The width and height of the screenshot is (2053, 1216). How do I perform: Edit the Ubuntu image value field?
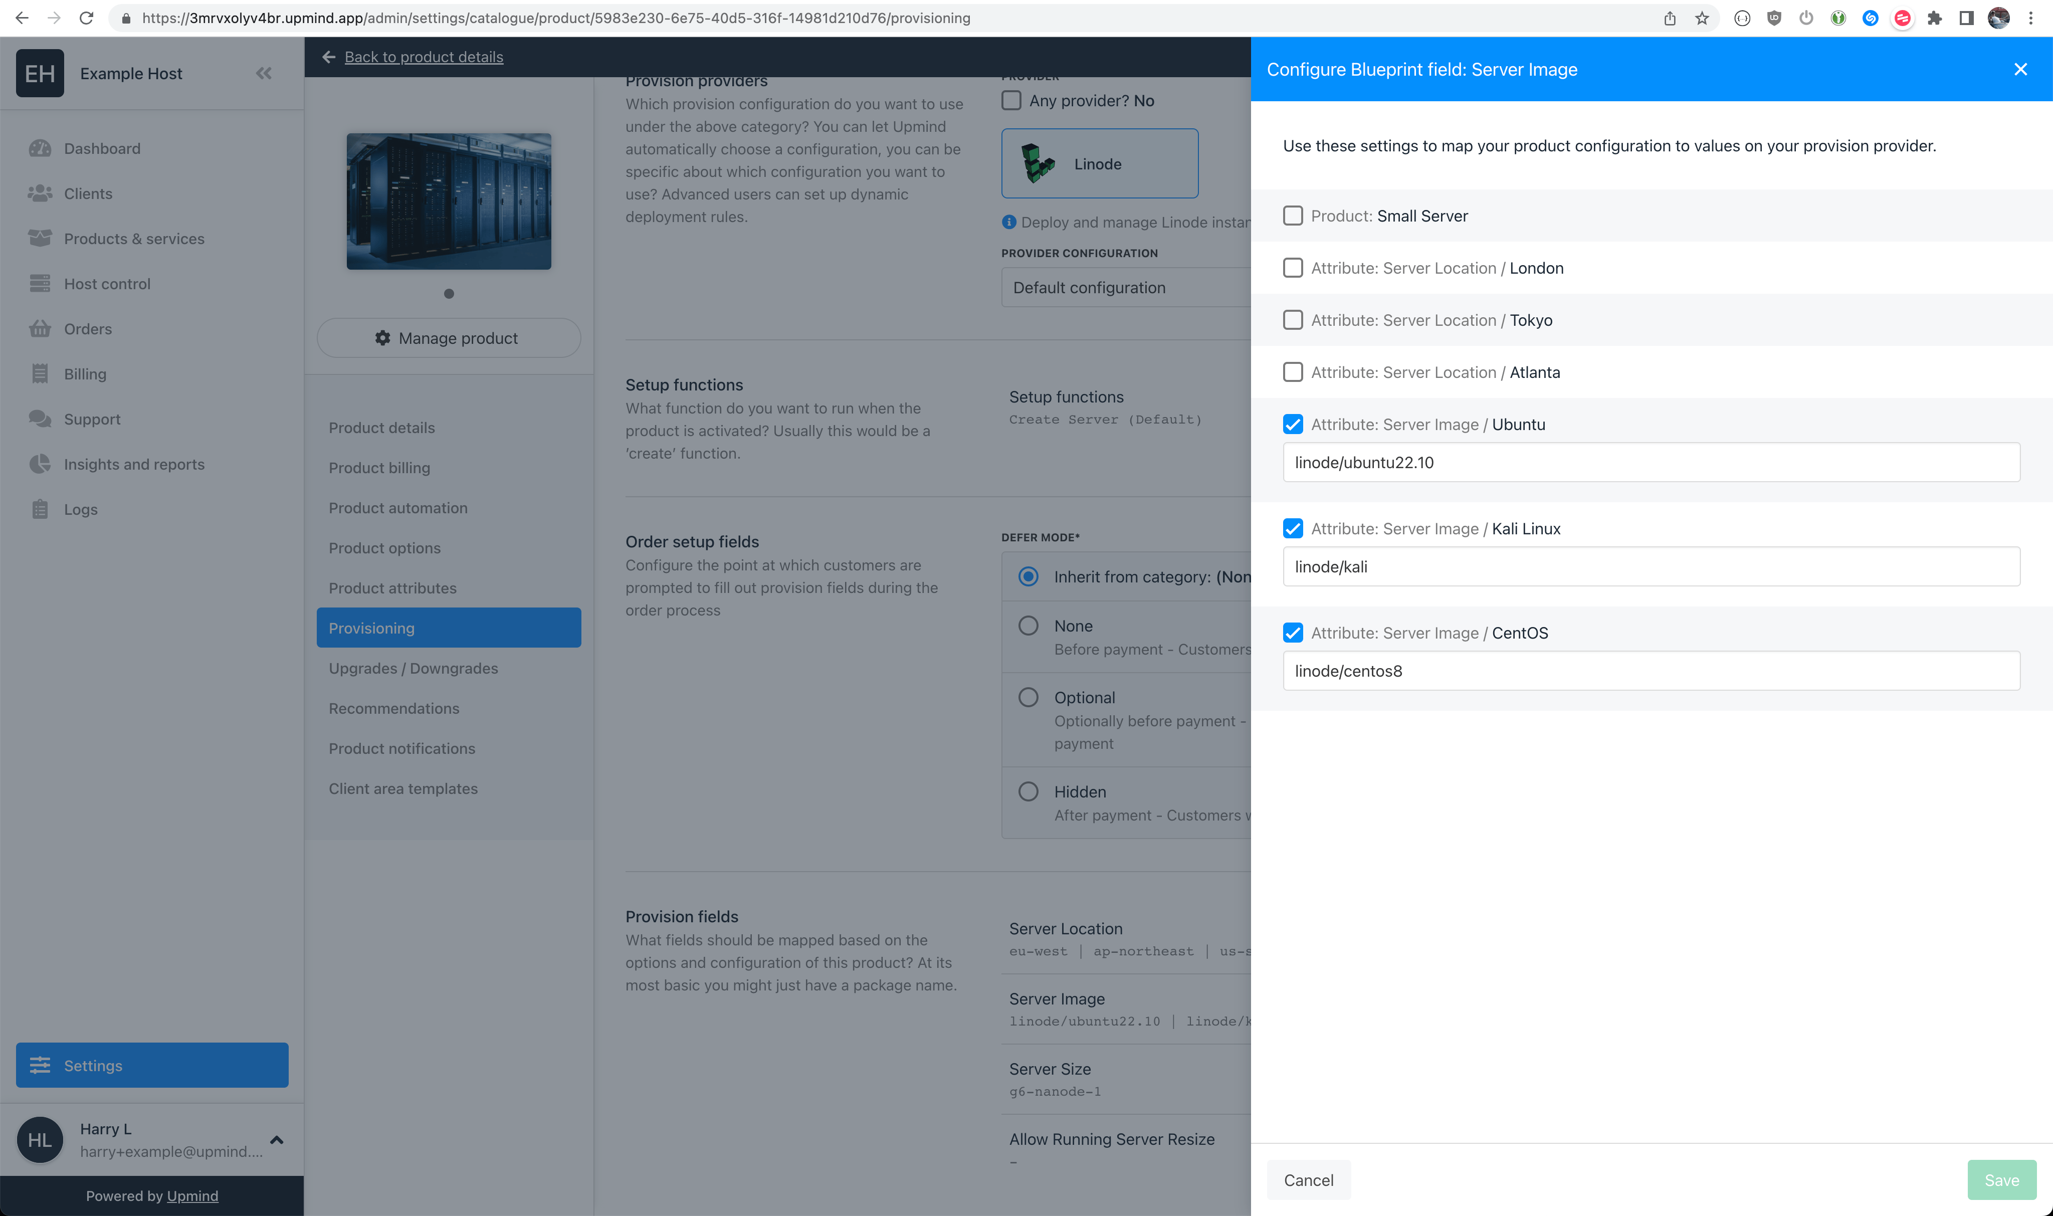coord(1651,462)
